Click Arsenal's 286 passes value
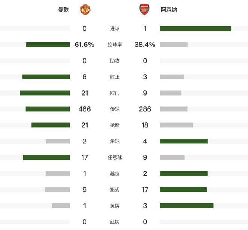This screenshot has height=230, width=248. pos(145,109)
